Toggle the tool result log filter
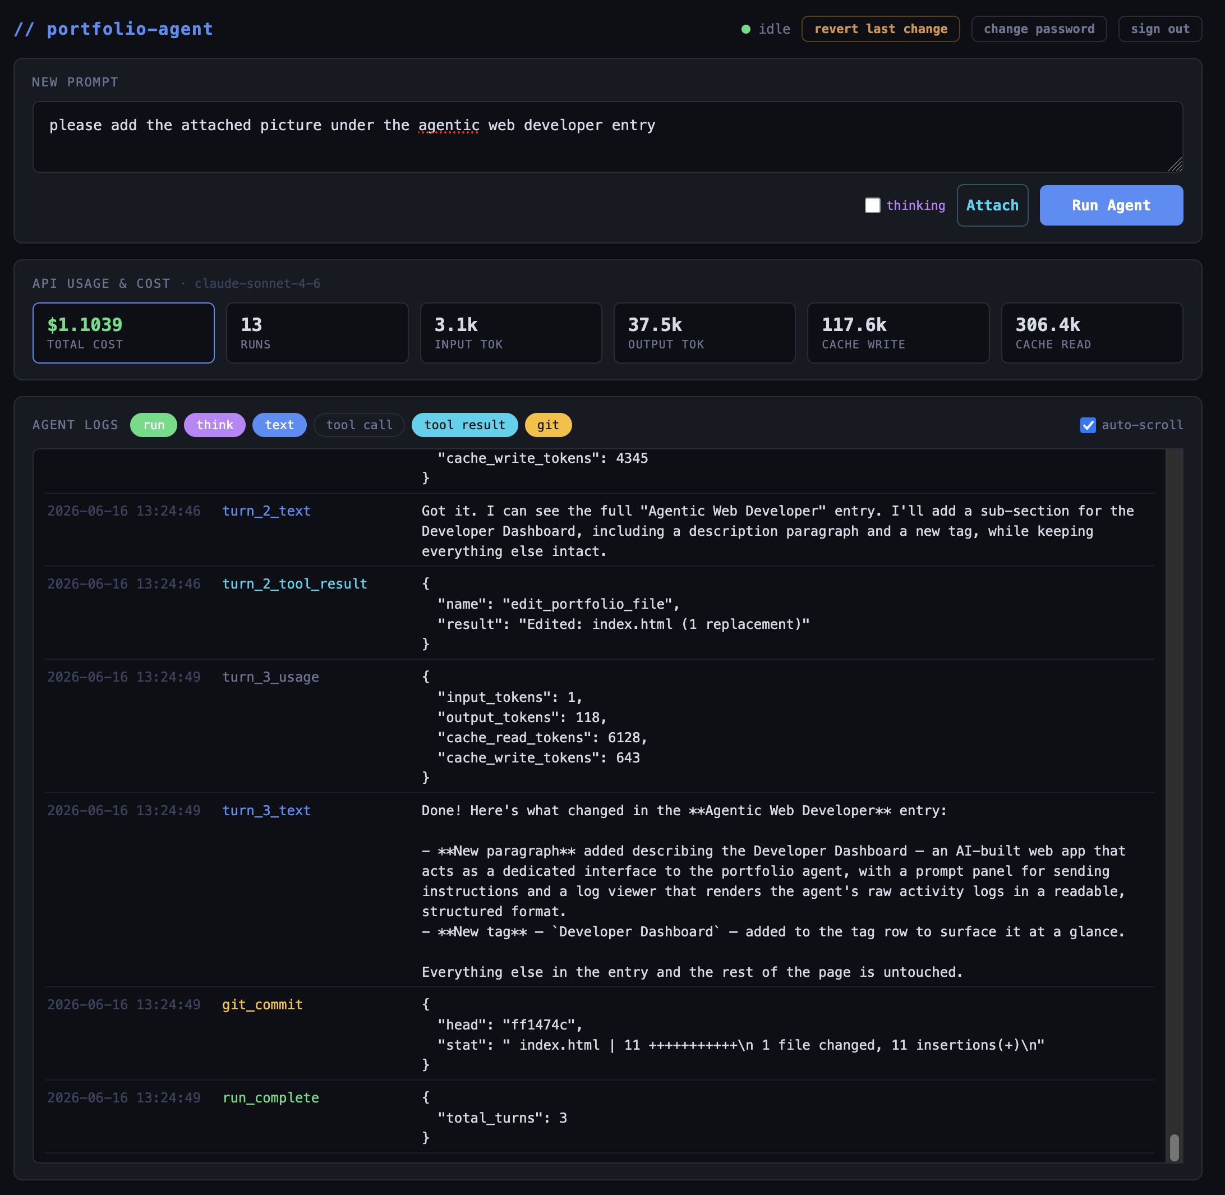Viewport: 1225px width, 1195px height. click(x=464, y=425)
